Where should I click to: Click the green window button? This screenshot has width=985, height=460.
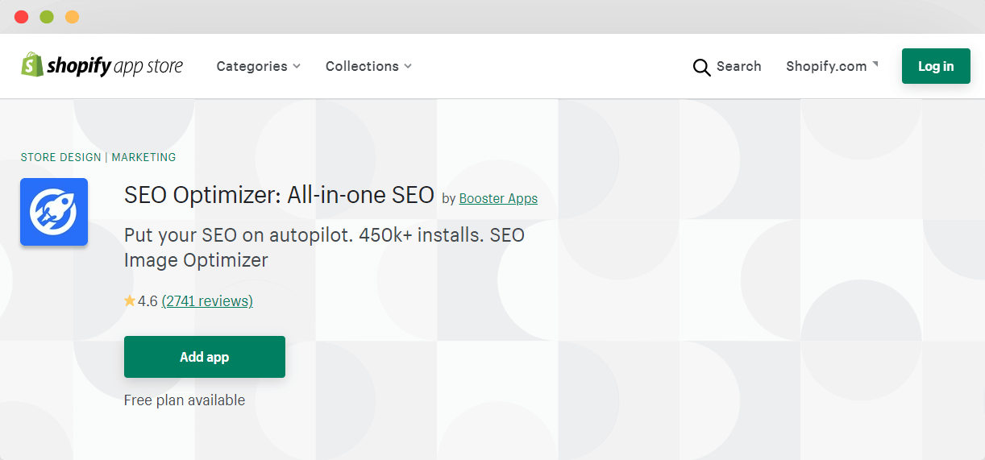click(x=46, y=17)
